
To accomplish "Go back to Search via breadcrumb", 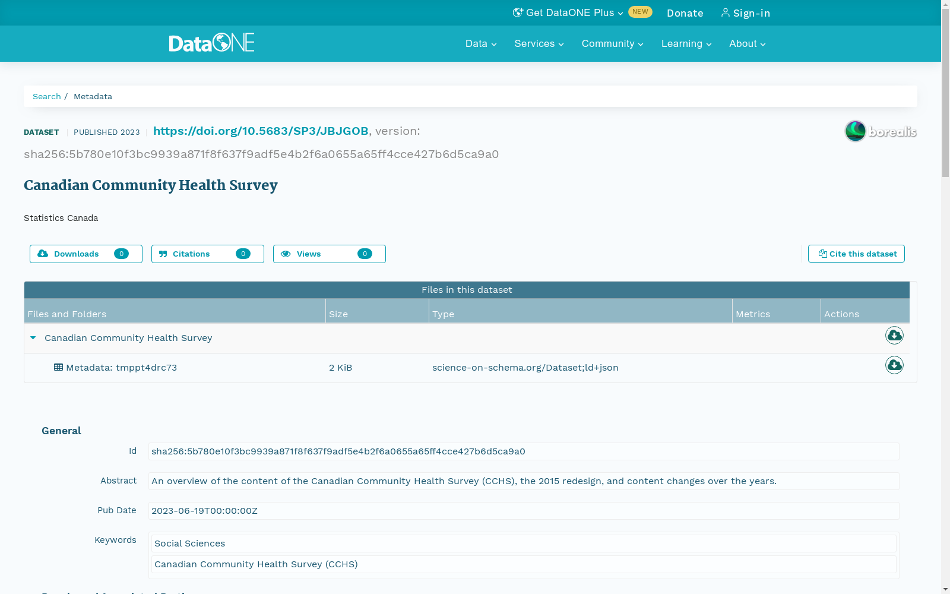I will pos(47,96).
